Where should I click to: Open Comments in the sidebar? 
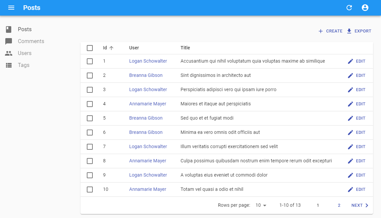(31, 41)
